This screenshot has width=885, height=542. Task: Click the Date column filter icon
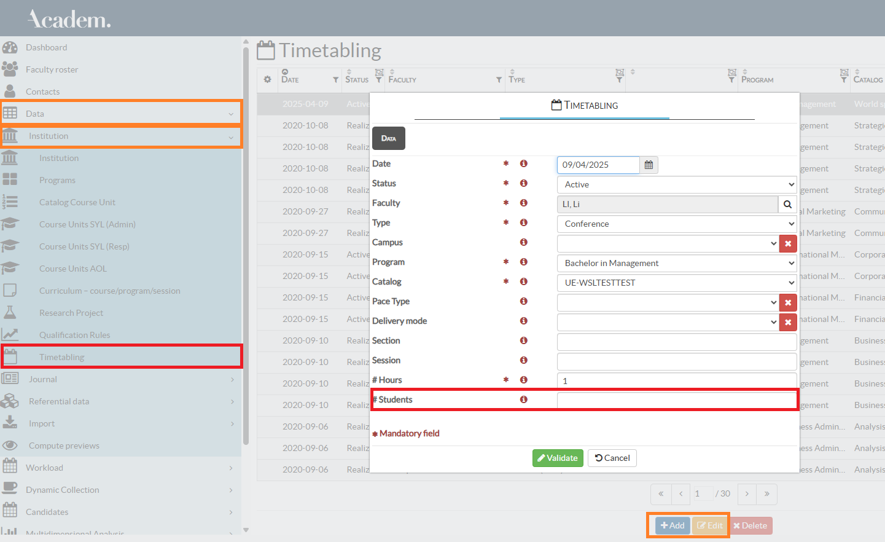(x=335, y=80)
